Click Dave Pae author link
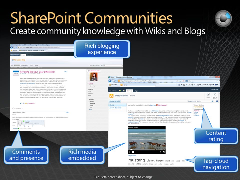Viewport: 240px width, 180px height. click(153, 105)
